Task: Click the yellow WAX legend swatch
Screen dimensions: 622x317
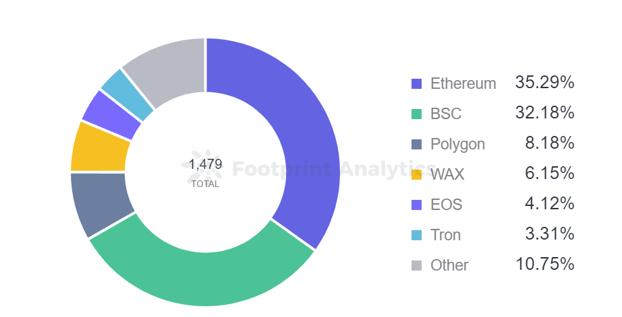Action: coord(417,175)
